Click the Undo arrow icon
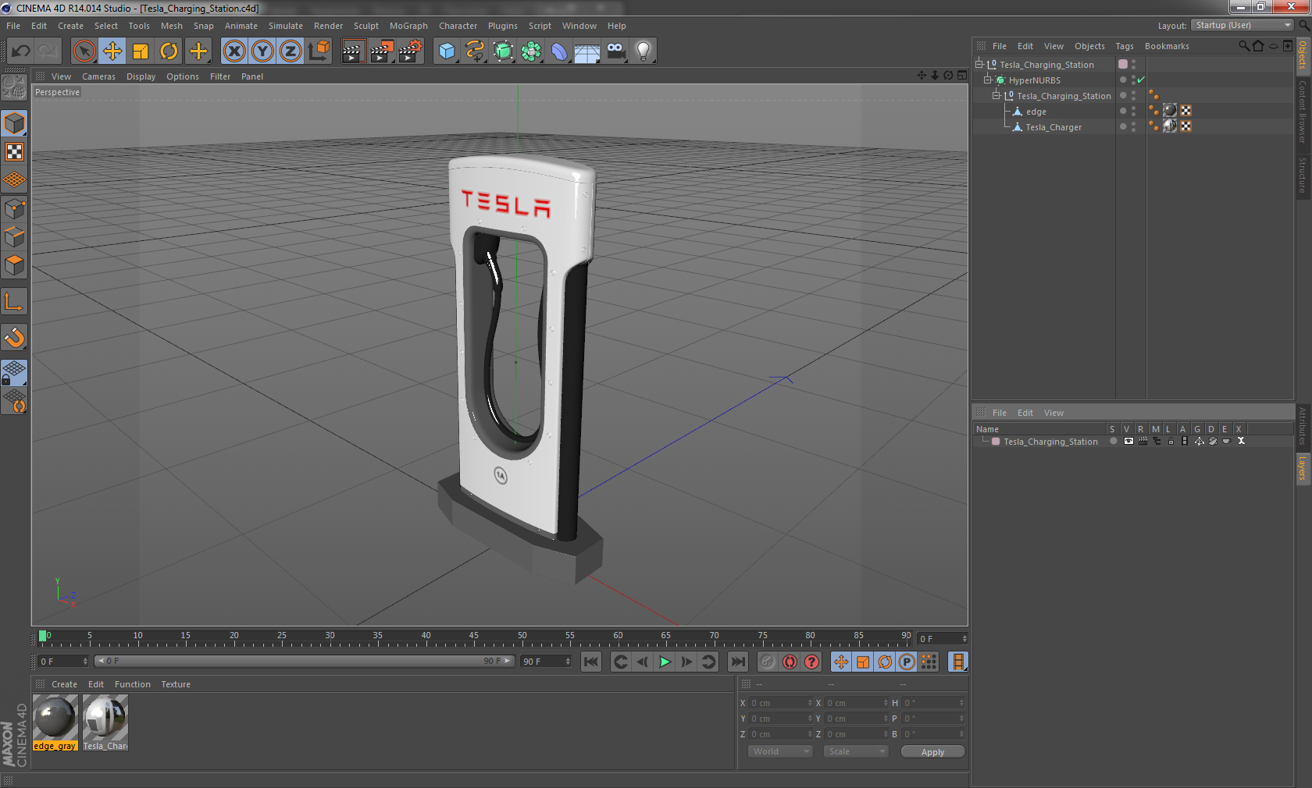The image size is (1312, 788). click(x=21, y=51)
